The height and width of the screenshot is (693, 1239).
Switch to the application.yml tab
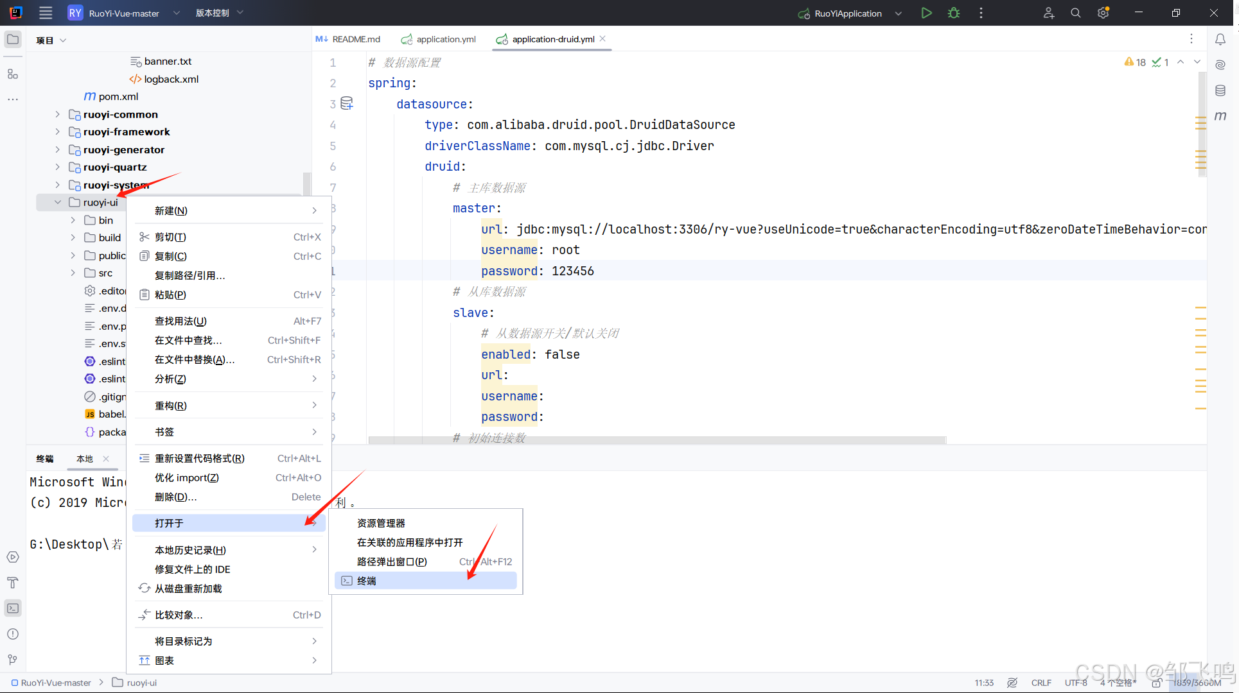[x=439, y=39]
